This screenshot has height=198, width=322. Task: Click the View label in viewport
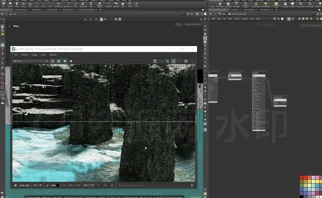click(x=16, y=26)
